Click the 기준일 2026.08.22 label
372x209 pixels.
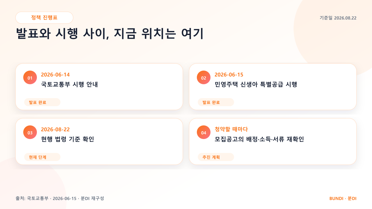pyautogui.click(x=338, y=18)
